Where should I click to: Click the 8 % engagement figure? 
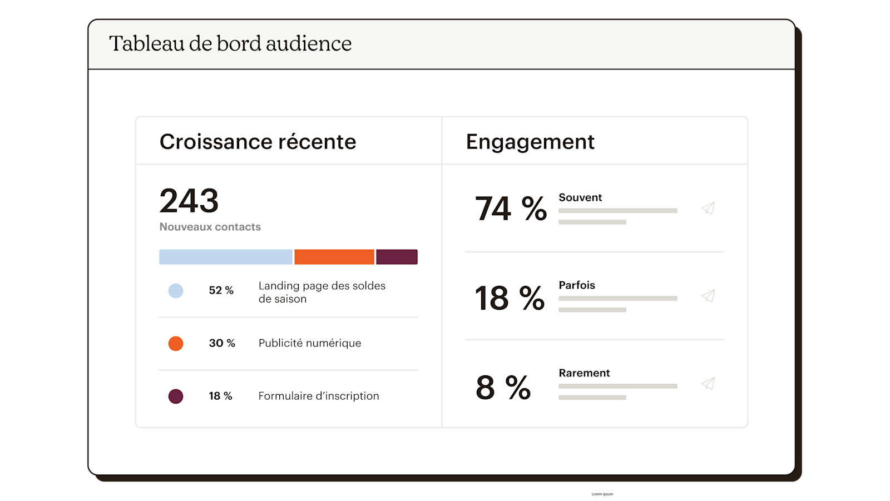503,387
